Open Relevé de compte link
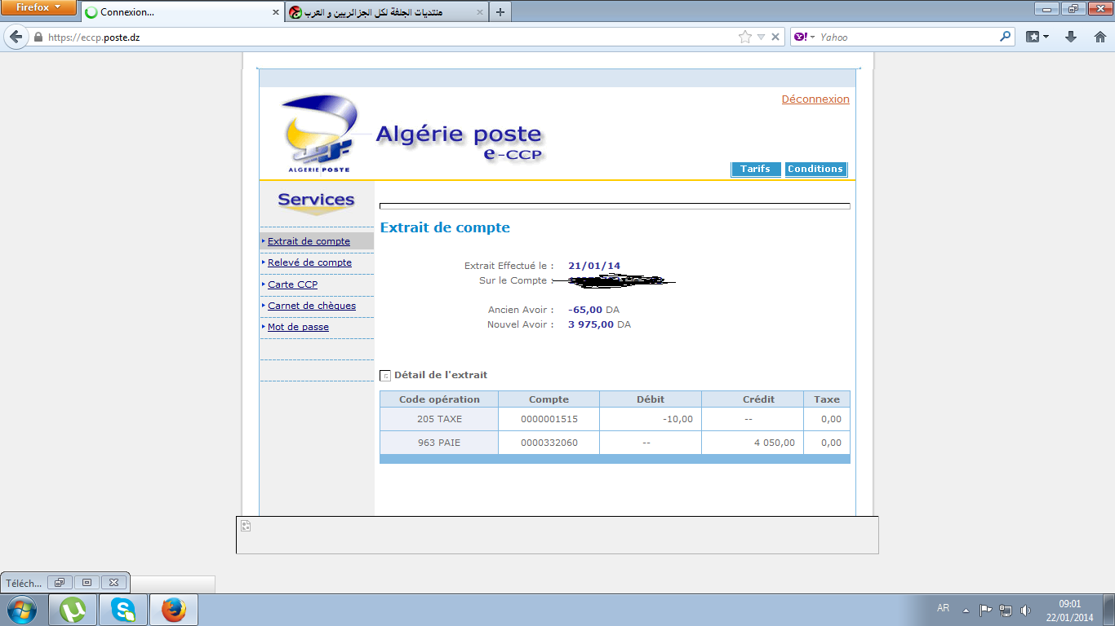 tap(309, 262)
